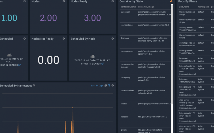Image resolution: width=214 pixels, height=133 pixels.
Task: Click copy icon next to Last 14 Days
Action: pyautogui.click(x=106, y=86)
